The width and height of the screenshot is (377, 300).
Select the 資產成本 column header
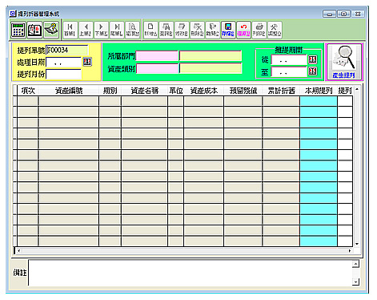(203, 91)
